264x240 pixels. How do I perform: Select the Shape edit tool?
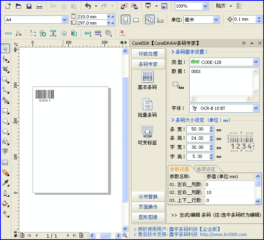(6, 59)
